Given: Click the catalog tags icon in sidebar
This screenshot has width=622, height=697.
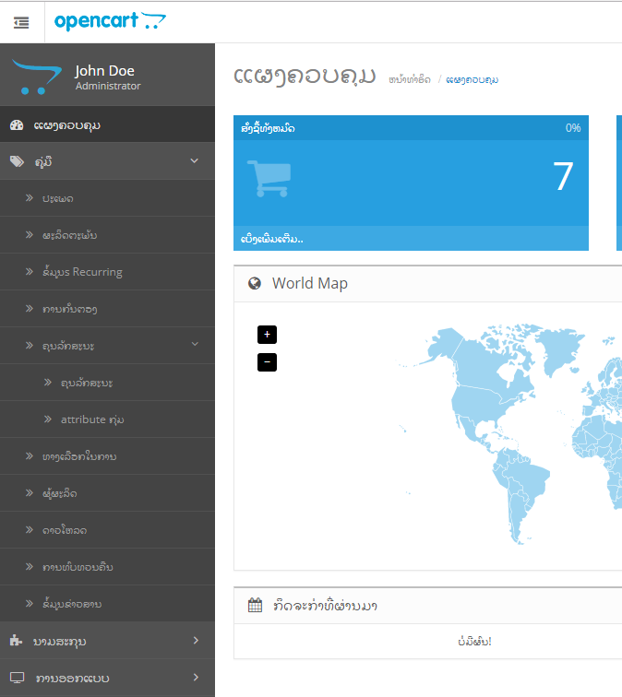Looking at the screenshot, I should click(x=17, y=161).
